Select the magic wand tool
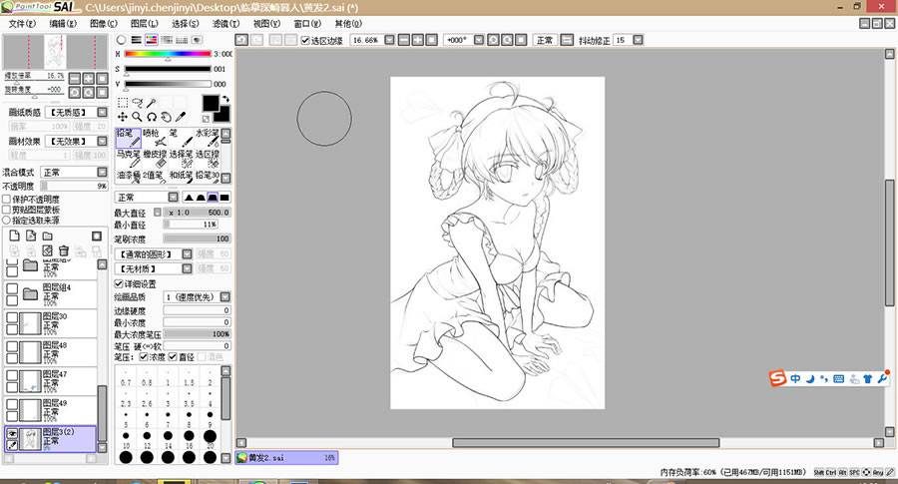The image size is (898, 484). (152, 103)
